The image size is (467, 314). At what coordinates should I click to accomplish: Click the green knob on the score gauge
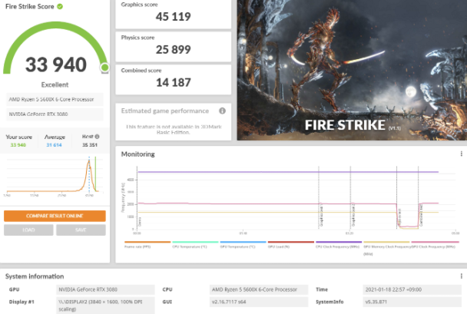click(x=104, y=68)
